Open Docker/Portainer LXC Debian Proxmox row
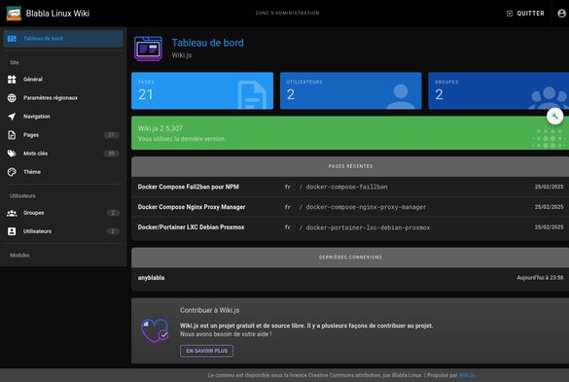 click(350, 227)
